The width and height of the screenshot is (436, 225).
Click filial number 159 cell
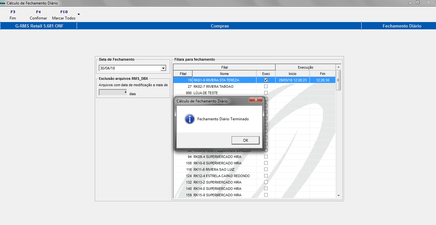(x=183, y=195)
